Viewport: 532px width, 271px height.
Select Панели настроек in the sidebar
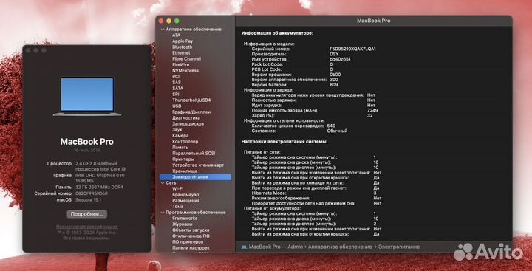pyautogui.click(x=191, y=248)
